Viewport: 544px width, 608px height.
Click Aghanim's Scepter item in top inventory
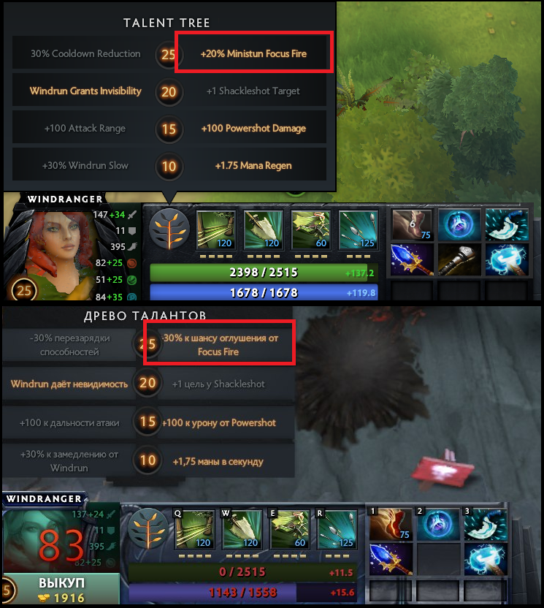[x=413, y=259]
